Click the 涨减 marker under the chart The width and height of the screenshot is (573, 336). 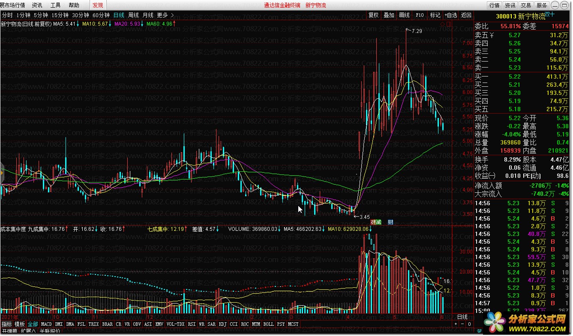coord(376,222)
